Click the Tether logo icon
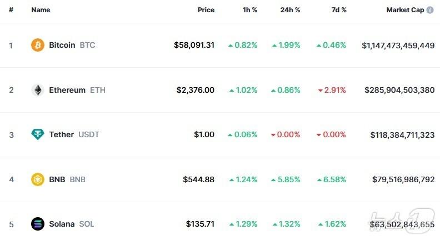 (38, 134)
